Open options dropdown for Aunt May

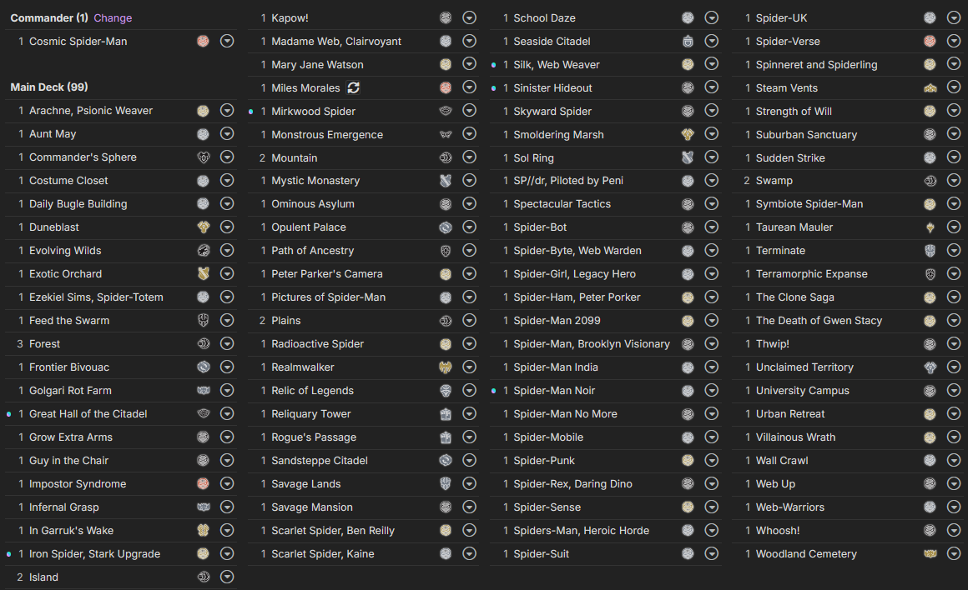pos(227,134)
